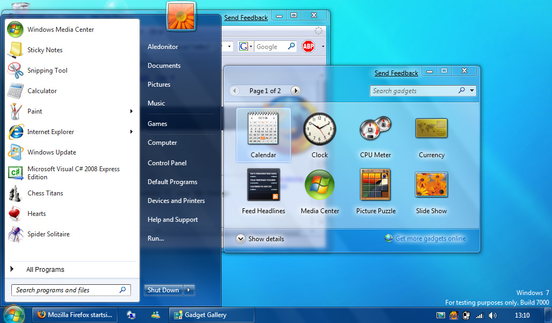The height and width of the screenshot is (323, 552).
Task: Open Control Panel from the Start menu
Action: [167, 163]
